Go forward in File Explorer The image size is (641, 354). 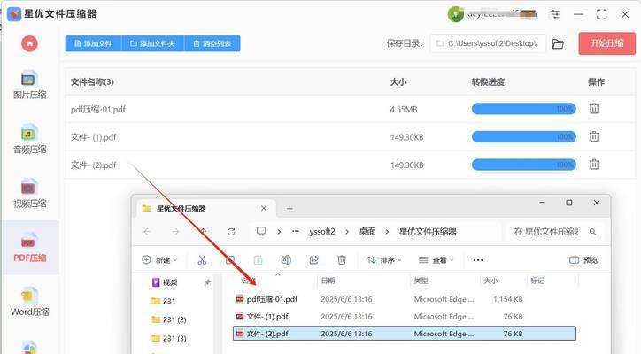pos(175,232)
